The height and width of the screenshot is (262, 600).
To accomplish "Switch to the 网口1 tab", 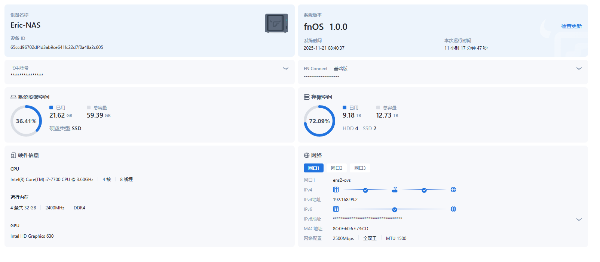I will (x=313, y=168).
